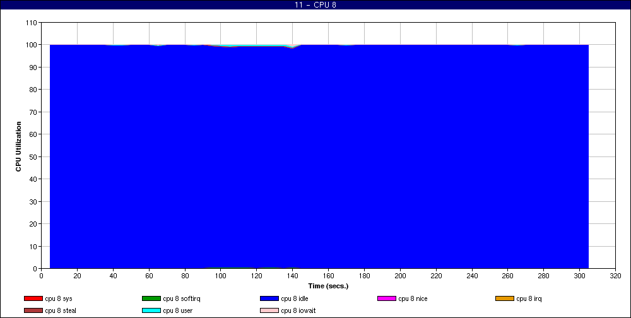Select the 'cpu 8 nice' legend label
This screenshot has width=631, height=318.
(x=413, y=298)
